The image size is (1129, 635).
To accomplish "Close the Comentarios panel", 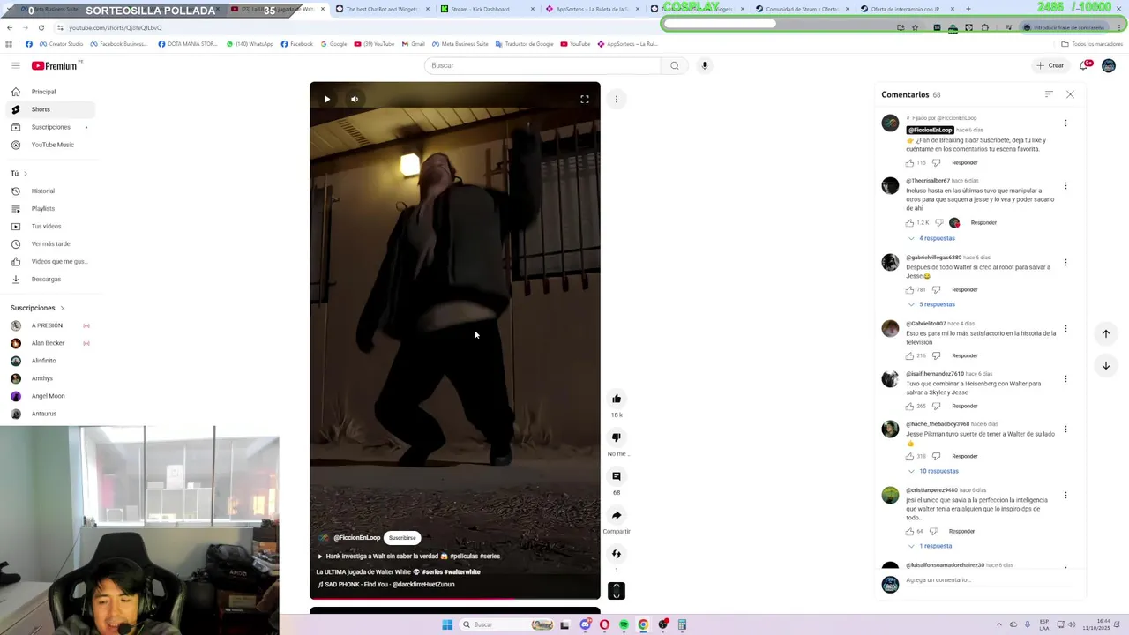I will click(1070, 94).
